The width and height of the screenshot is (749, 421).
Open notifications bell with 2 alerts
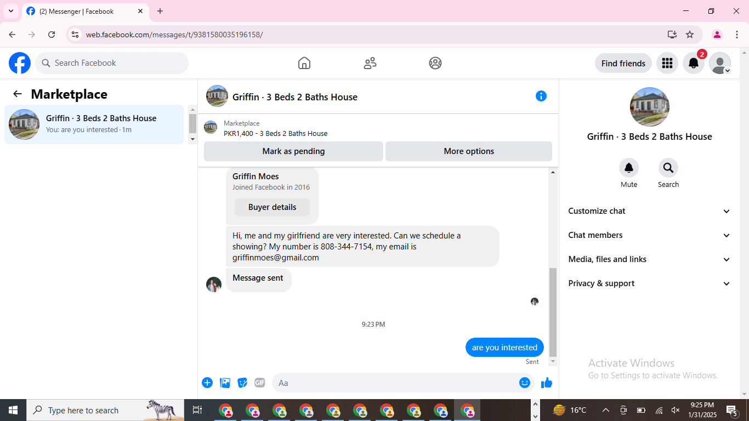point(694,63)
